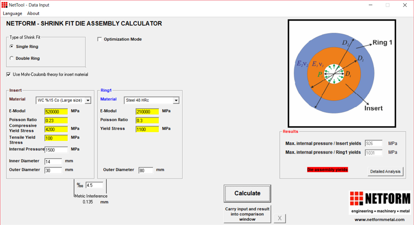The width and height of the screenshot is (414, 225).
Task: Click the greyed X button beside comparison
Action: [279, 218]
